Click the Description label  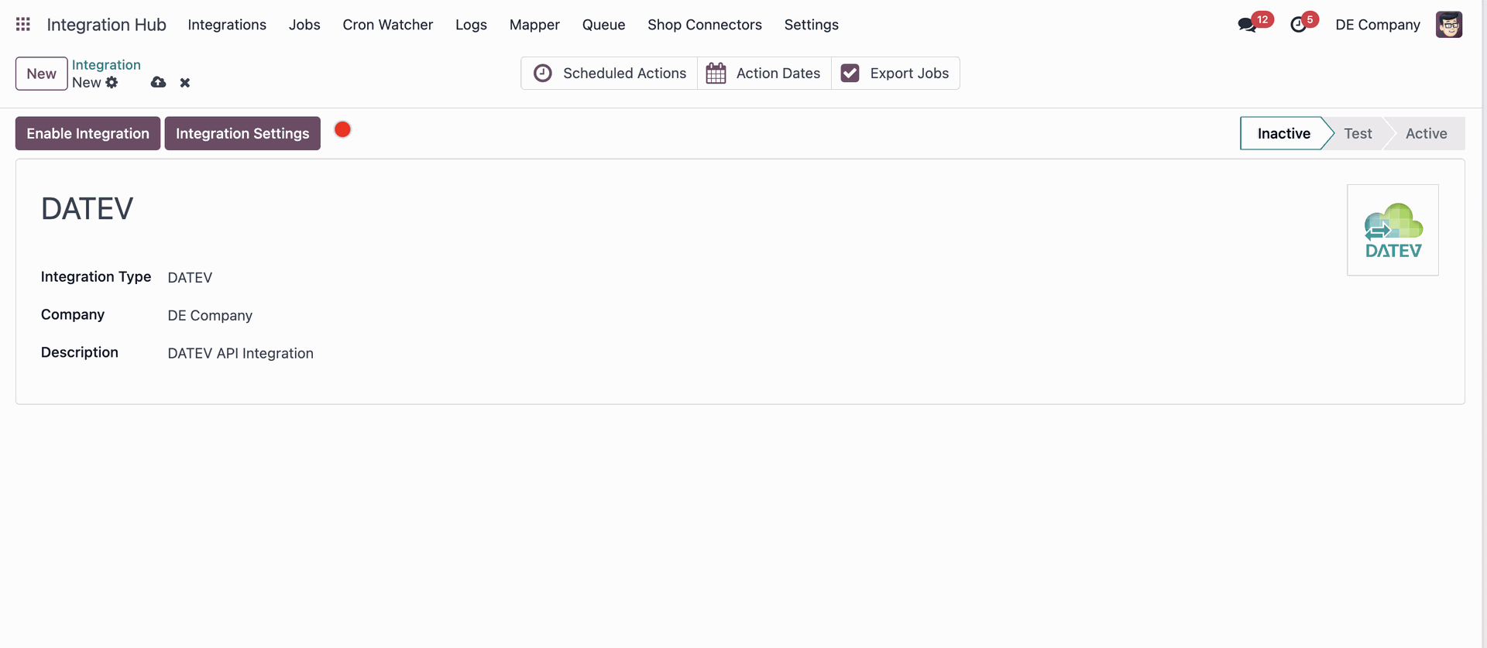[80, 352]
